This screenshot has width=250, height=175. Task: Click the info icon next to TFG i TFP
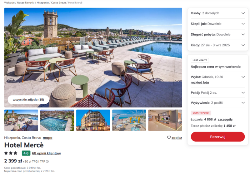click(x=47, y=162)
